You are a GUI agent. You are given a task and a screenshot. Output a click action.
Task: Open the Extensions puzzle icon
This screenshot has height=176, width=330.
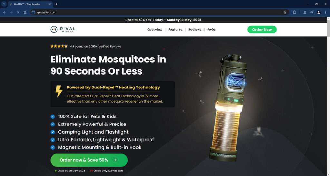pyautogui.click(x=295, y=13)
